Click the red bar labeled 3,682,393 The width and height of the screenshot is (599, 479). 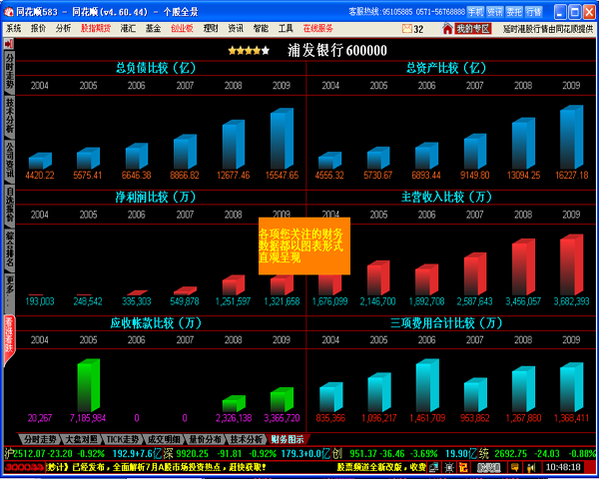pos(571,264)
